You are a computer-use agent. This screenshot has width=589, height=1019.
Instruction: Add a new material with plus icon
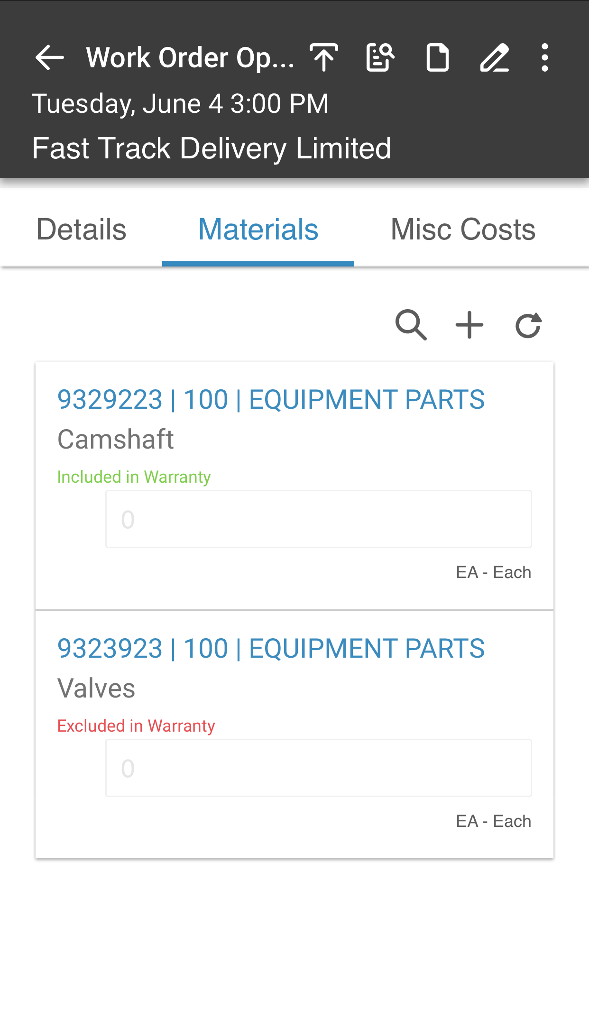click(469, 325)
